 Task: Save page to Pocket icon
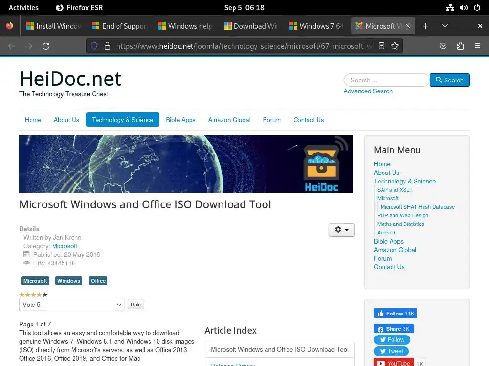(x=443, y=46)
